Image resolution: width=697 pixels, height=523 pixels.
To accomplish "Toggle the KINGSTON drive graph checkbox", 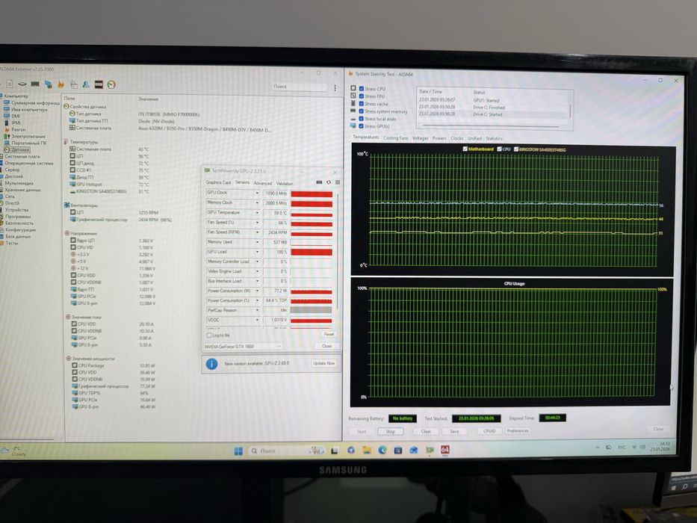I will [x=516, y=149].
